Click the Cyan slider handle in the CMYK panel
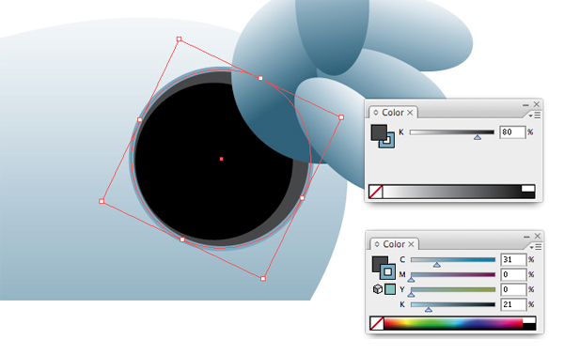The image size is (564, 355). click(x=437, y=265)
